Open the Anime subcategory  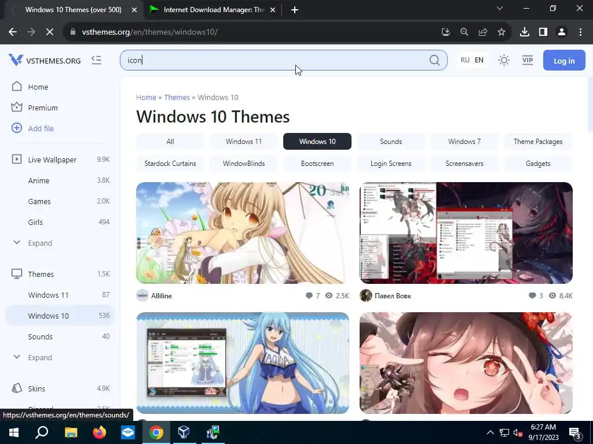(39, 180)
